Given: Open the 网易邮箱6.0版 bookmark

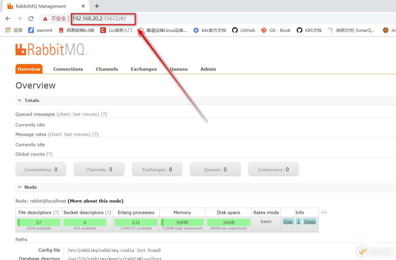Looking at the screenshot, I should pyautogui.click(x=76, y=30).
